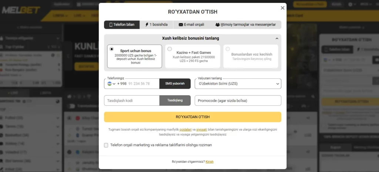Close the registration dialog with the X

(282, 8)
